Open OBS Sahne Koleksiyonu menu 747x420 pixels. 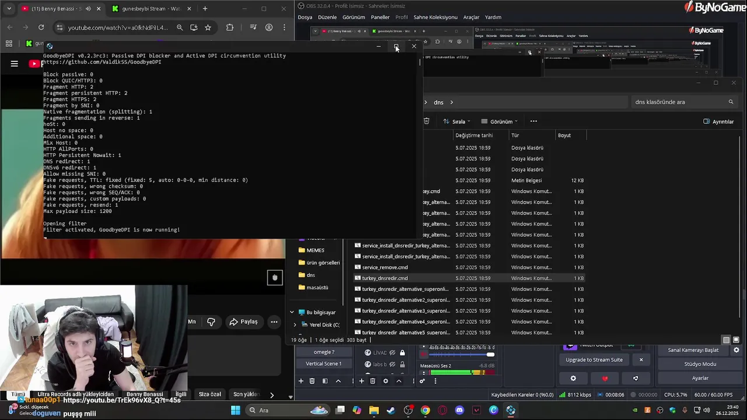pos(435,17)
